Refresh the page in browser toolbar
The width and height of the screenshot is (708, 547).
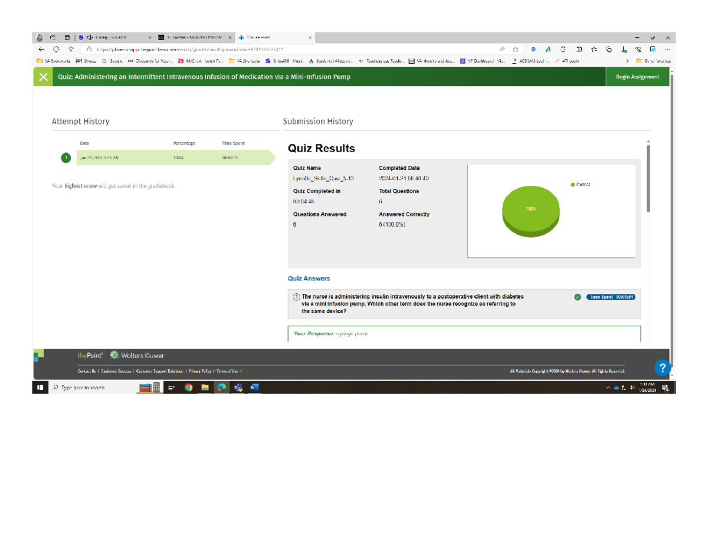pyautogui.click(x=57, y=50)
